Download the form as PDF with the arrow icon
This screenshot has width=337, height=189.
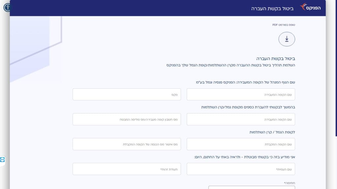[x=287, y=39]
